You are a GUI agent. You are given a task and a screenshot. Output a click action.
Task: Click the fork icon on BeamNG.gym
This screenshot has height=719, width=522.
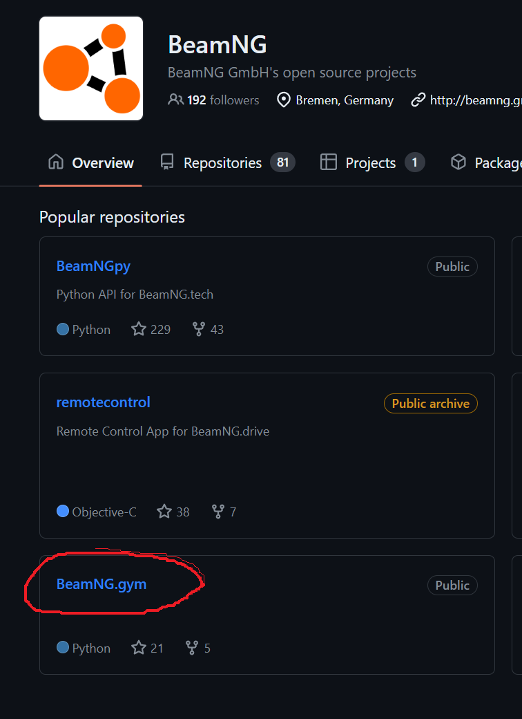[x=192, y=648]
